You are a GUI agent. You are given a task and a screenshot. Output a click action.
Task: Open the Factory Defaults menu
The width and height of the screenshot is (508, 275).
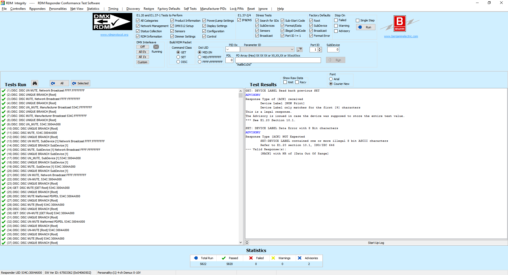169,9
